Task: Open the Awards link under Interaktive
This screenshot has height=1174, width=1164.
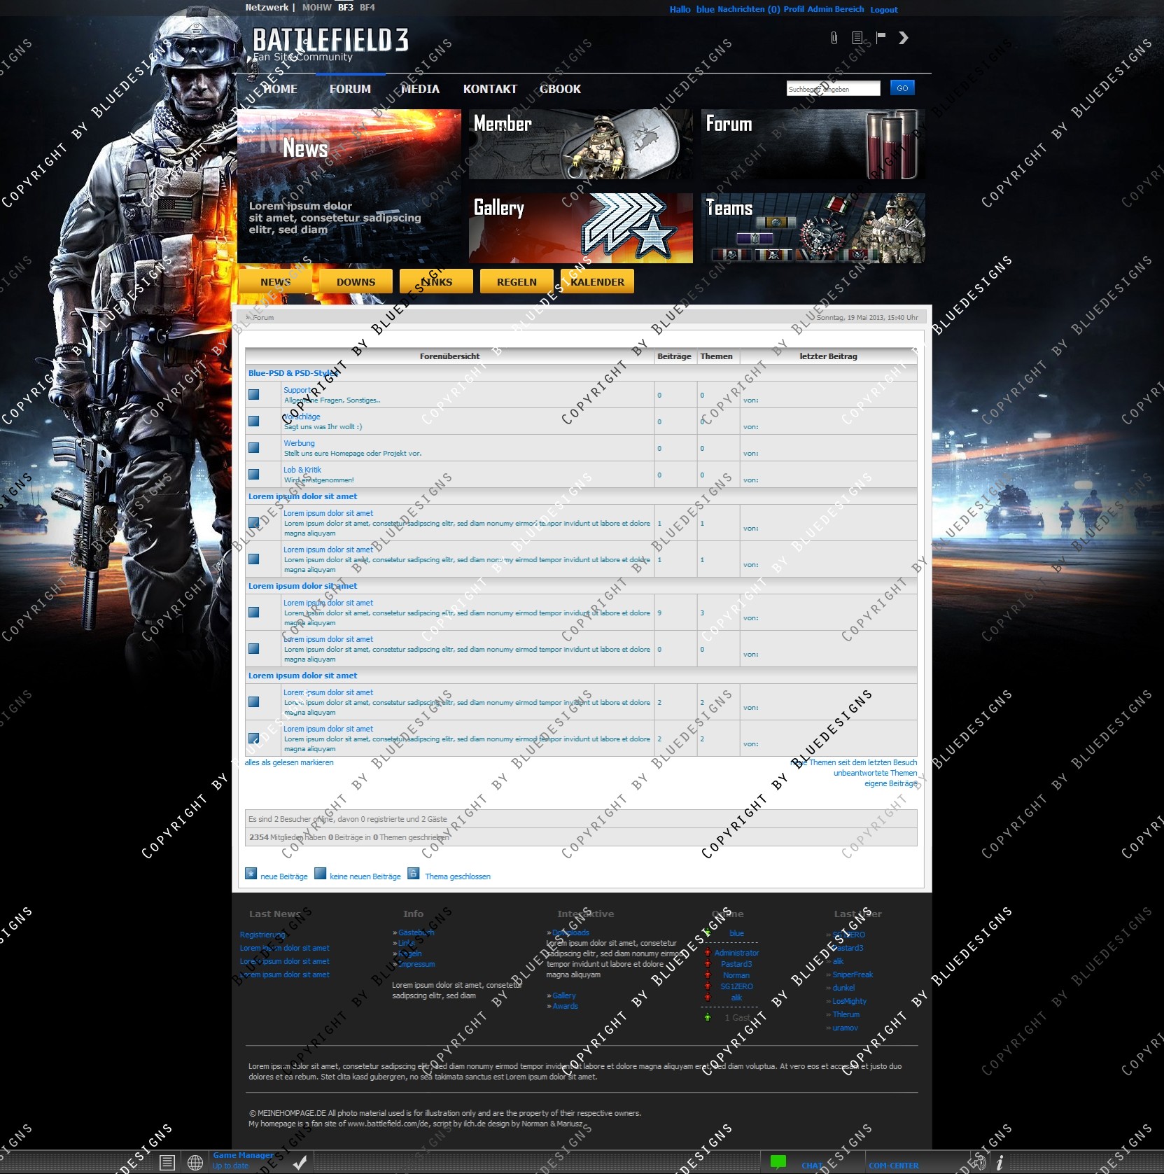Action: click(566, 1006)
